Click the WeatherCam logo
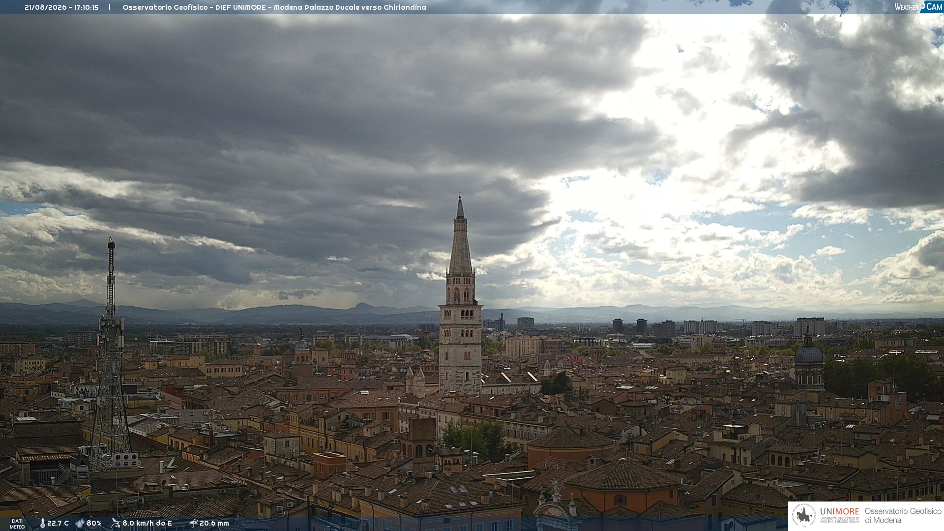The height and width of the screenshot is (531, 944). pos(918,7)
